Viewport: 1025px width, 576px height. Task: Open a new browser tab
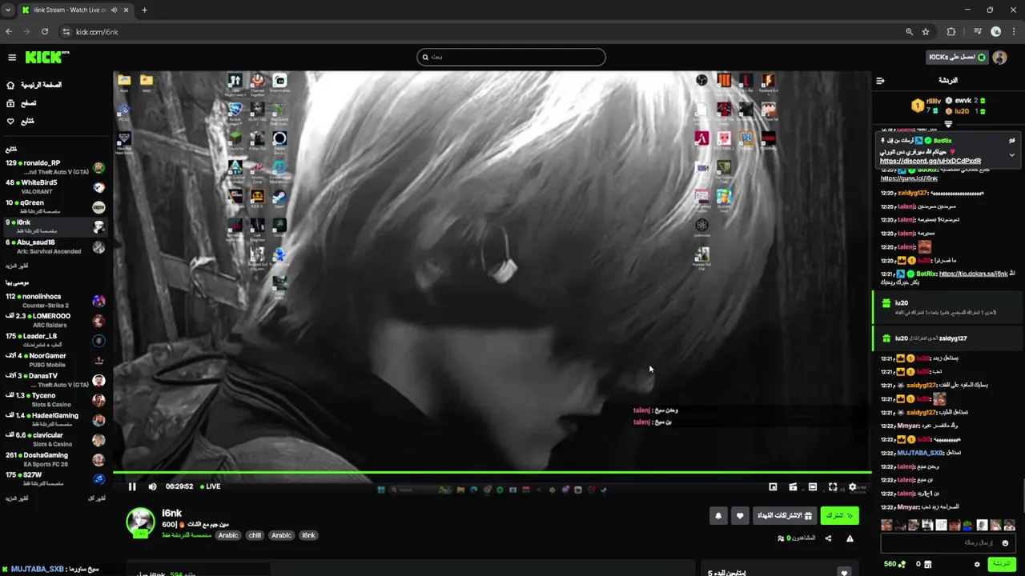point(144,10)
